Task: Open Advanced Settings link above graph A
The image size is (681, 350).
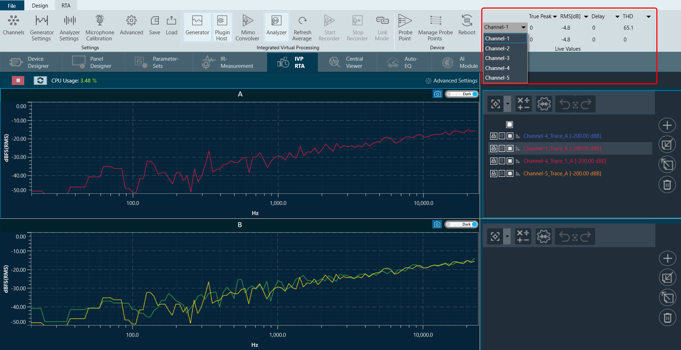Action: point(451,81)
